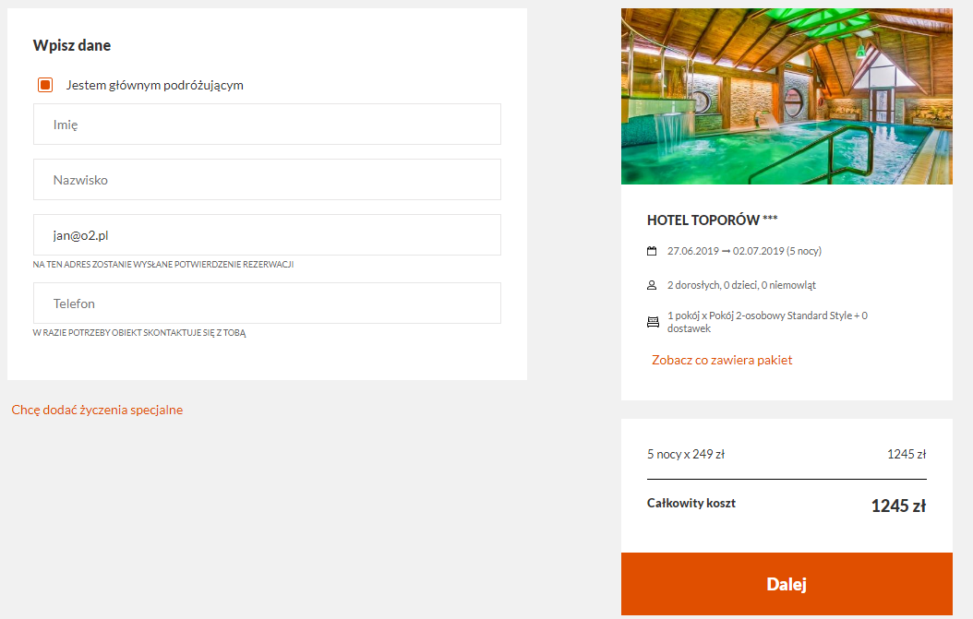Click the orange Dalej button
Screen dimensions: 973x619
click(787, 584)
